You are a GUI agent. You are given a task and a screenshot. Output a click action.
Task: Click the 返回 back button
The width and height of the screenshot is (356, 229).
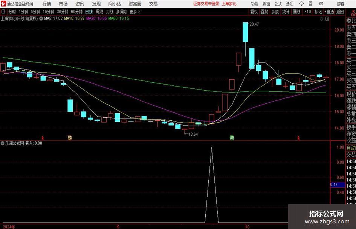[340, 12]
